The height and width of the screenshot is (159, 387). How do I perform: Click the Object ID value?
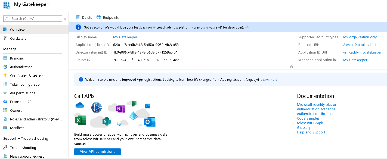146,60
